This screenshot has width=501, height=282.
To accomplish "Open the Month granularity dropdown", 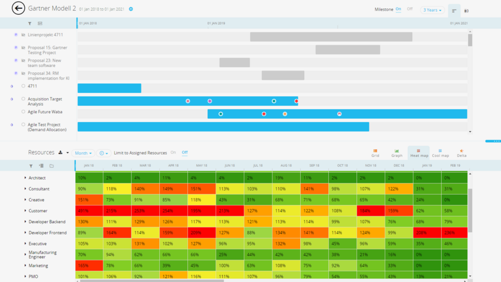I will click(83, 153).
